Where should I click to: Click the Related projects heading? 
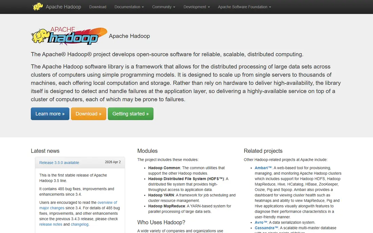point(263,151)
